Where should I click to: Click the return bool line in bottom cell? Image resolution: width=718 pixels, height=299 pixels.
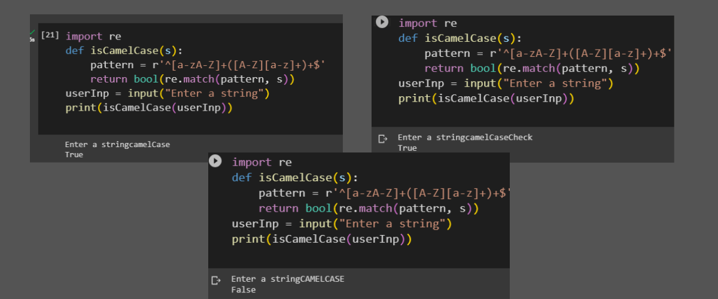369,208
